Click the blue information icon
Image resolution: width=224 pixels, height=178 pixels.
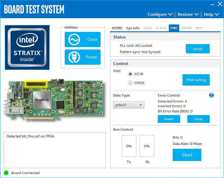point(211,95)
